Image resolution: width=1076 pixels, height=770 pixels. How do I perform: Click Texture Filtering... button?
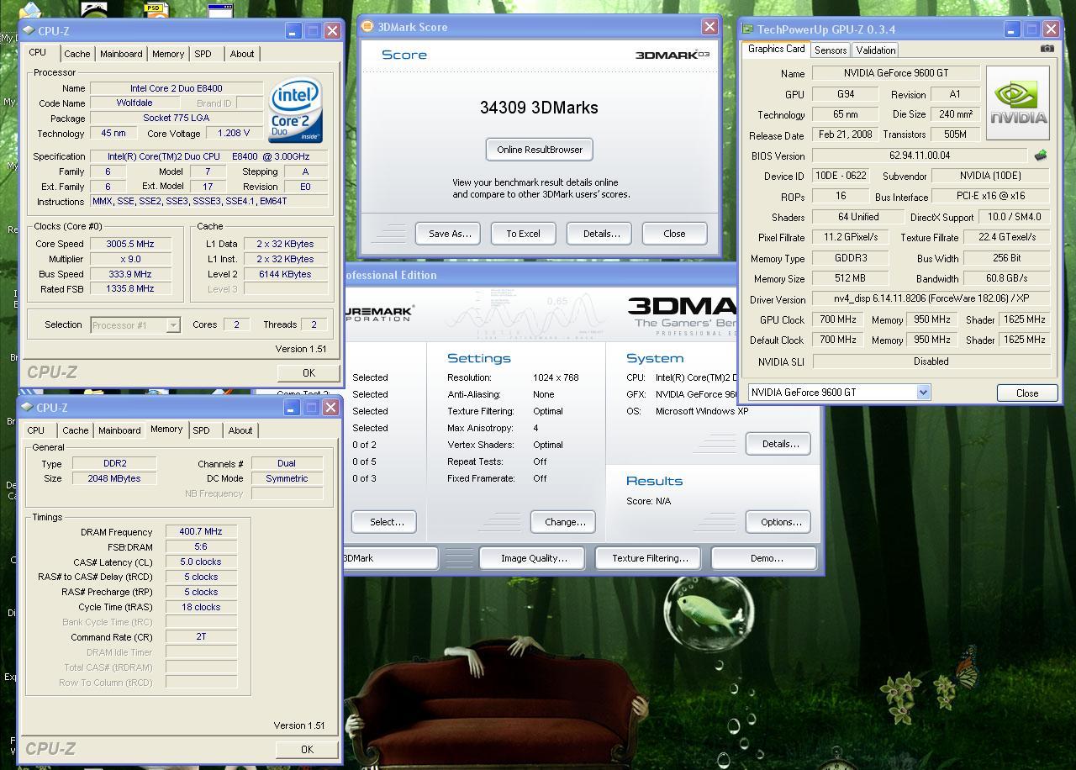[x=650, y=558]
